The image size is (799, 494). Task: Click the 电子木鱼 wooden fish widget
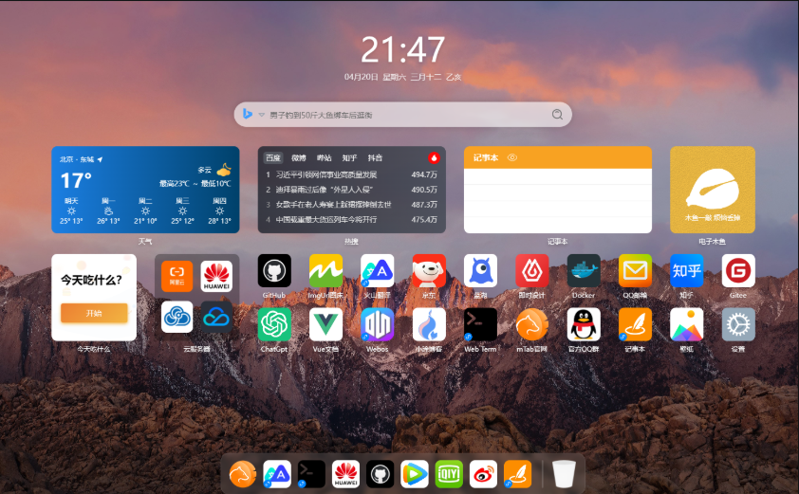pos(713,190)
